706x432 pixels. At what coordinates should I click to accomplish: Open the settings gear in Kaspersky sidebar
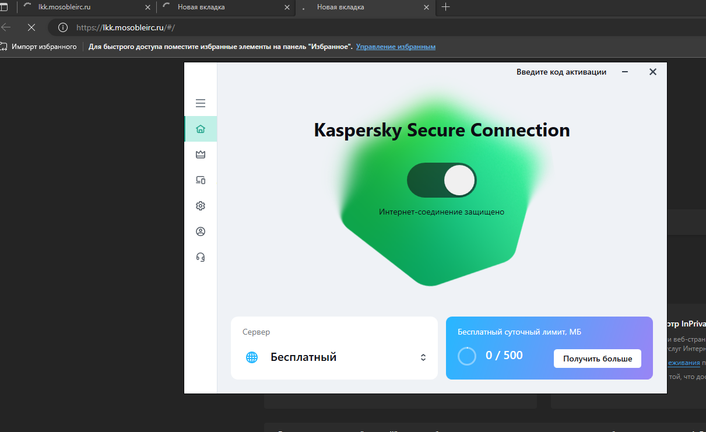(201, 206)
